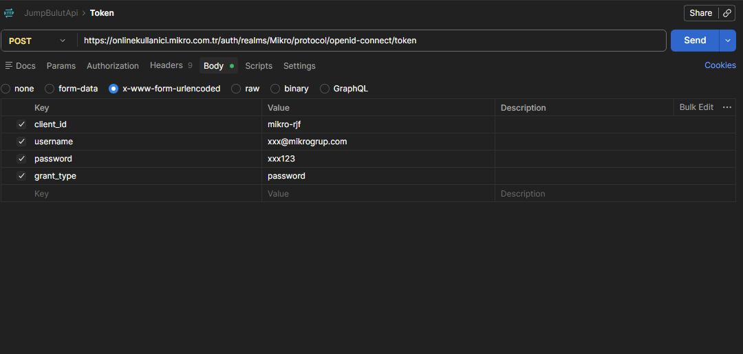
Task: Click the Description column header
Action: 523,108
